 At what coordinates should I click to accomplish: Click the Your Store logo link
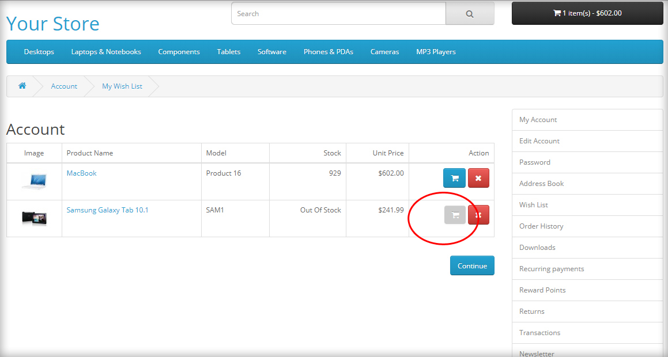tap(53, 24)
